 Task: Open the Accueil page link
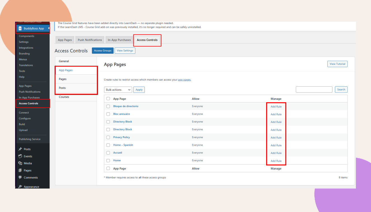click(x=118, y=153)
